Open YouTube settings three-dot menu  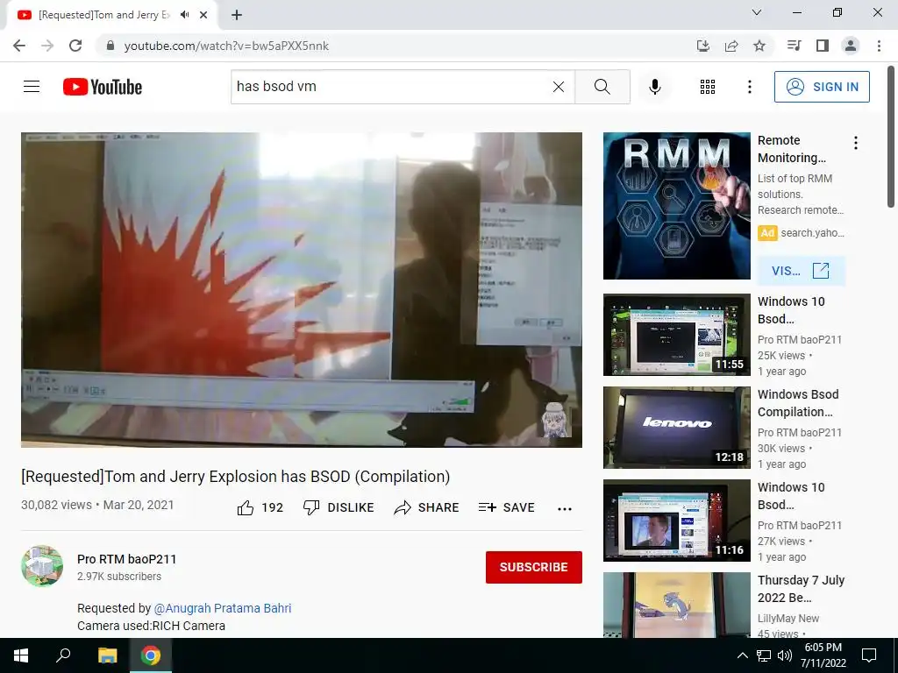coord(749,87)
